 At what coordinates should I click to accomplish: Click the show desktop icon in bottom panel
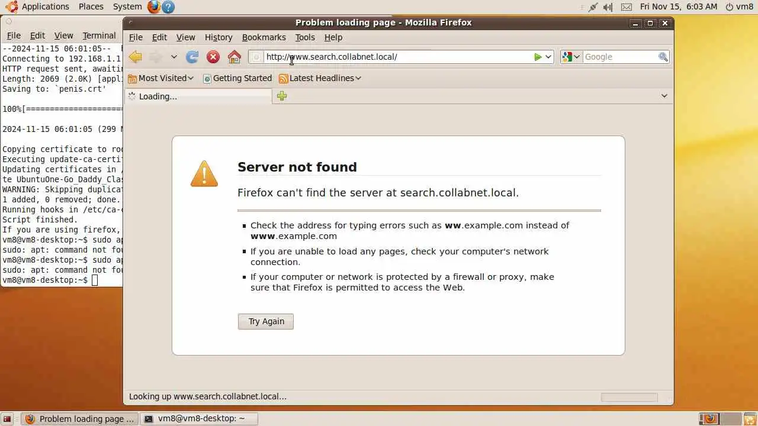pos(7,419)
